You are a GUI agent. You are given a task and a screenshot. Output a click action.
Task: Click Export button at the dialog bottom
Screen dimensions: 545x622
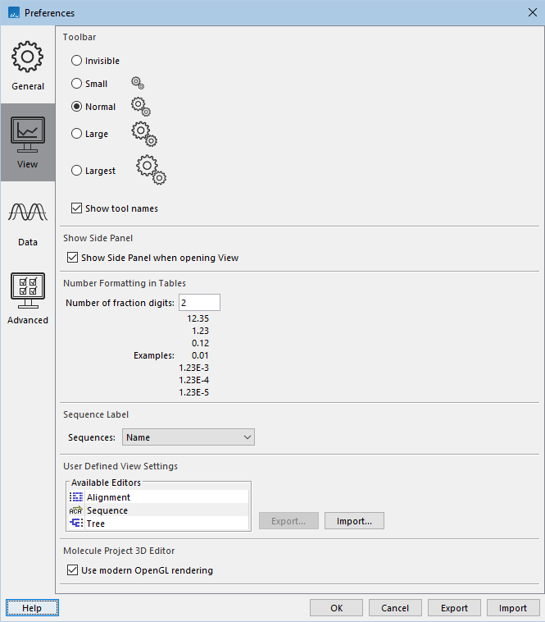coord(454,608)
